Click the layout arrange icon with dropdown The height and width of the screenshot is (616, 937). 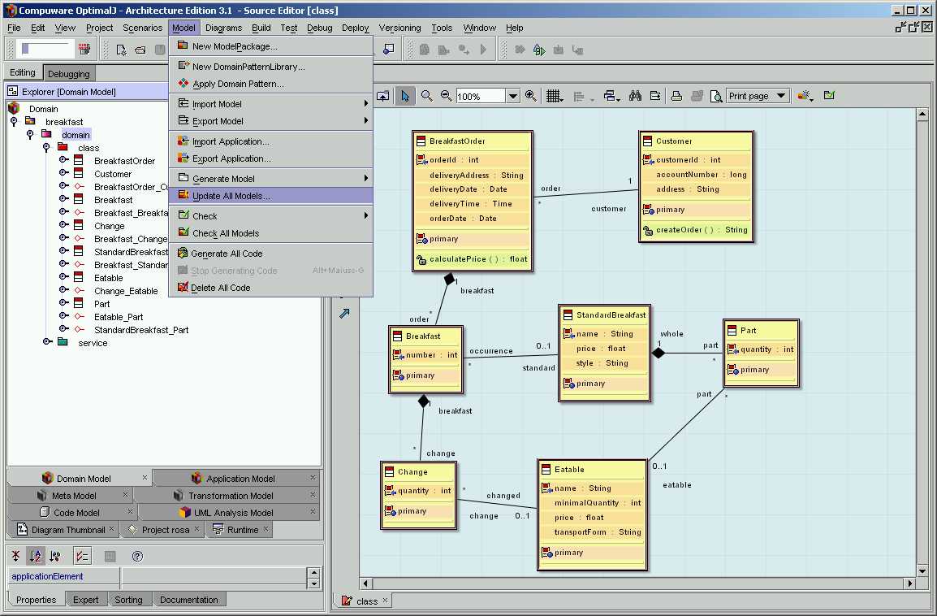(x=611, y=96)
